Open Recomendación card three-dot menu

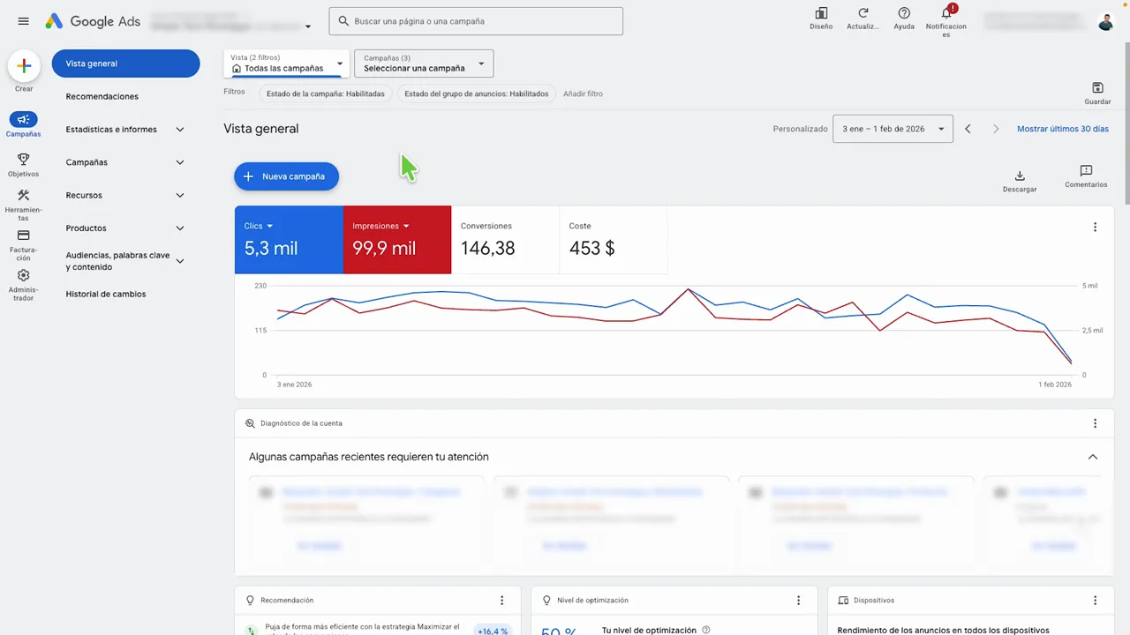click(501, 601)
